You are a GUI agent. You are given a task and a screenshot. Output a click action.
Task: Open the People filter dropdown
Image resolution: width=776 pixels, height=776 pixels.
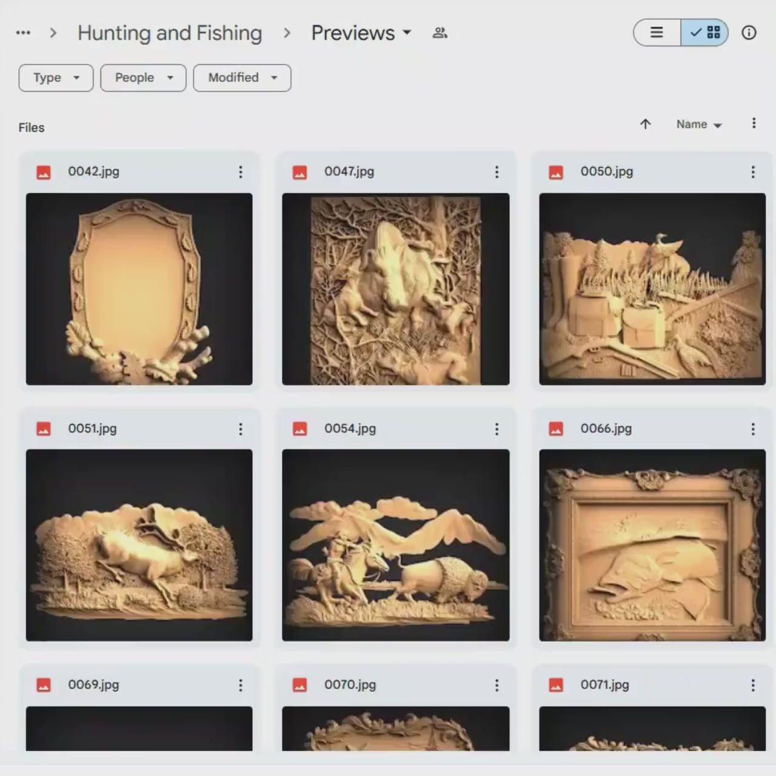coord(143,78)
